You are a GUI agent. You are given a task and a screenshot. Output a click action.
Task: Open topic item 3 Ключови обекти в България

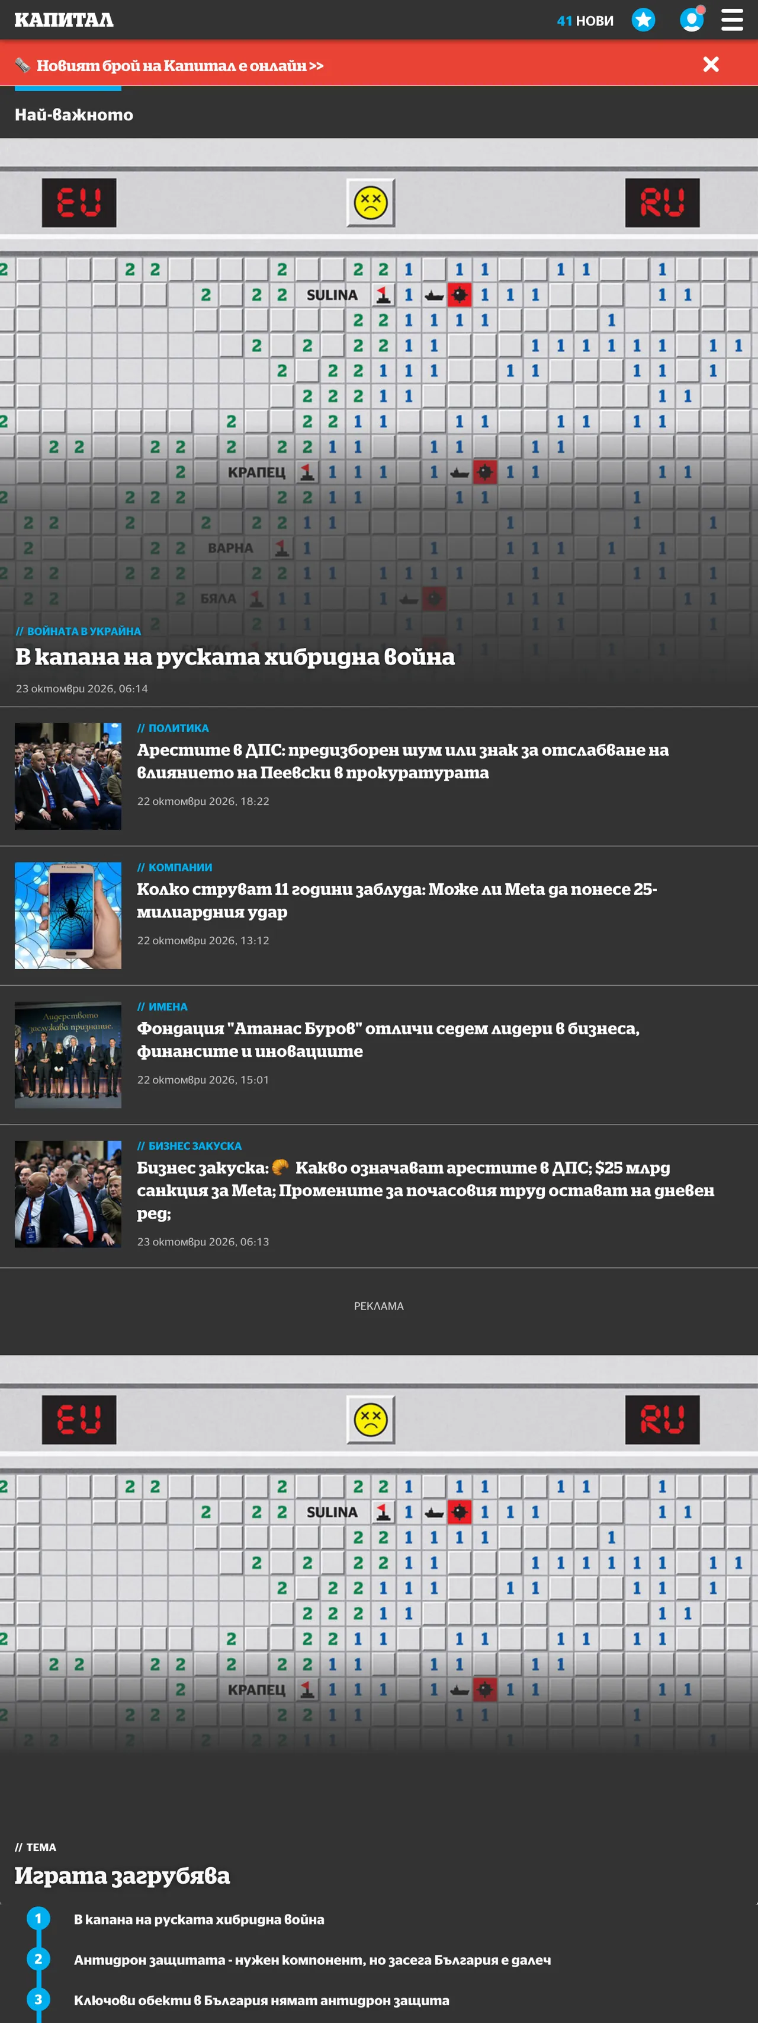pos(261,1999)
